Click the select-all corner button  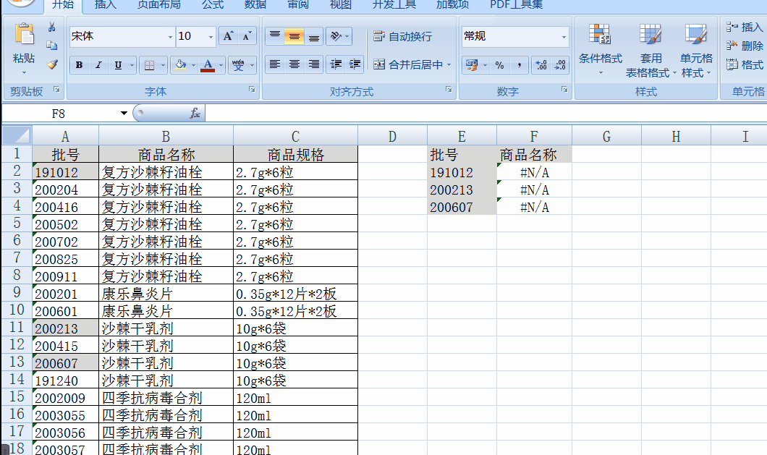17,135
